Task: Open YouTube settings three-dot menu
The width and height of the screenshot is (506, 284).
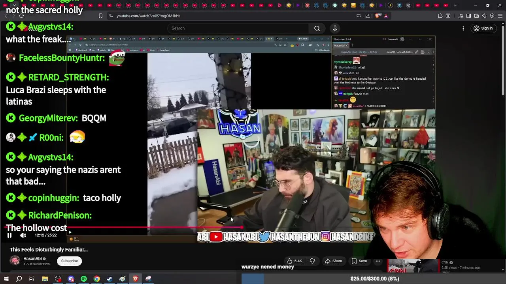Action: point(463,28)
